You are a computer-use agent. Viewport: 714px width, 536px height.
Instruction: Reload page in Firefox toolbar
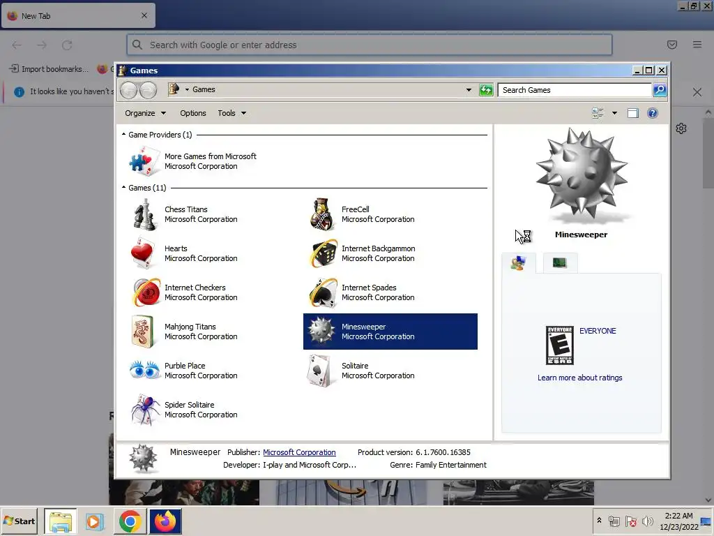click(x=67, y=45)
